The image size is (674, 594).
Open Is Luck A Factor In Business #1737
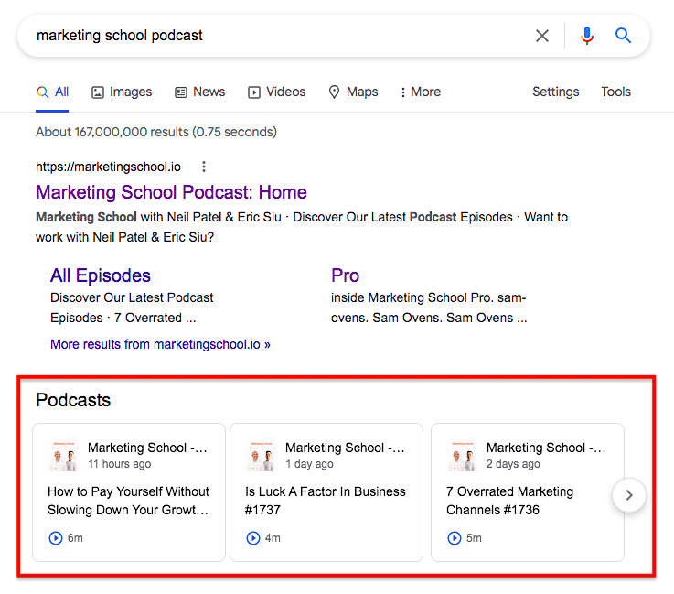point(326,501)
